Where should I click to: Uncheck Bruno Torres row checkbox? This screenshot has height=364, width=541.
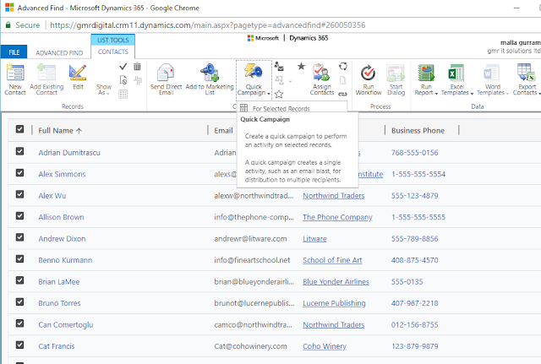coord(19,302)
